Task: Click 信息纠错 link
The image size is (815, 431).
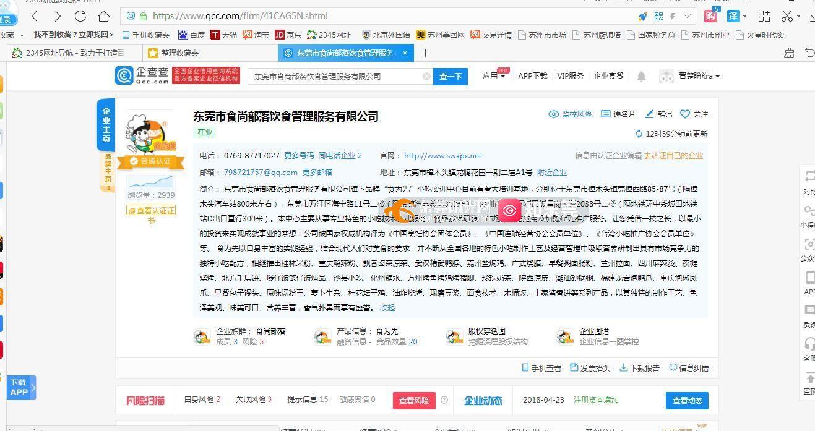Action: pyautogui.click(x=689, y=368)
